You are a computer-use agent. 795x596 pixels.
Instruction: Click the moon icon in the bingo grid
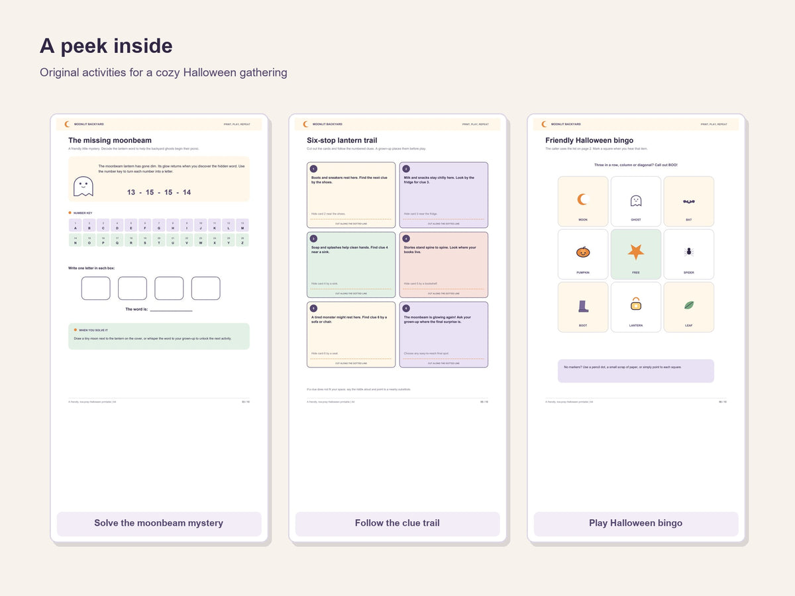(x=583, y=199)
